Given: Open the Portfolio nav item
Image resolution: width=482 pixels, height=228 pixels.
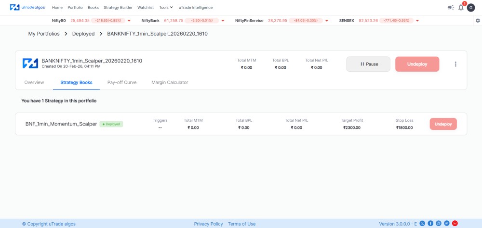Looking at the screenshot, I should 75,7.
